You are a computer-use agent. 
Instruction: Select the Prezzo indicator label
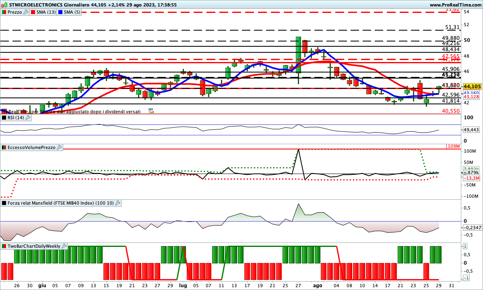click(x=15, y=12)
